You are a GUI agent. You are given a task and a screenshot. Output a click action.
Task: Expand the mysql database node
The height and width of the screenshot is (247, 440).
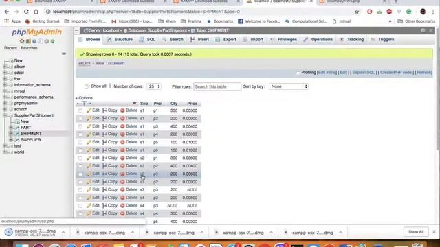pyautogui.click(x=5, y=91)
